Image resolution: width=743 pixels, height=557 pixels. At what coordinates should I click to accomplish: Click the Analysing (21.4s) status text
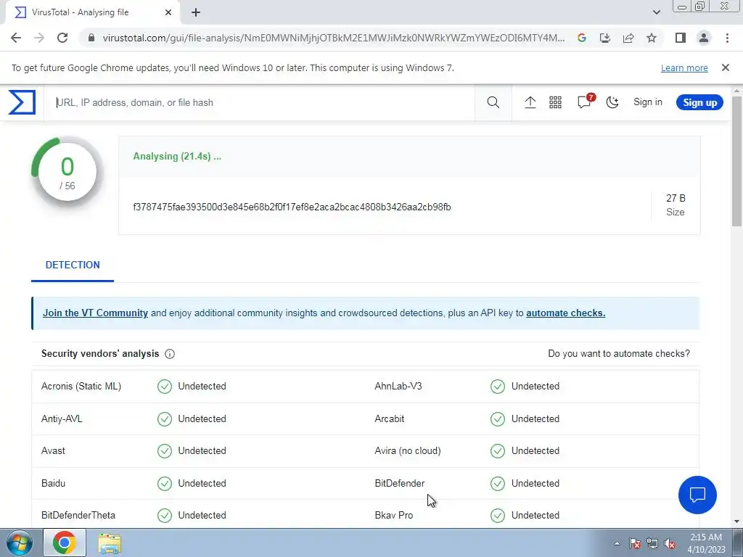pyautogui.click(x=177, y=157)
